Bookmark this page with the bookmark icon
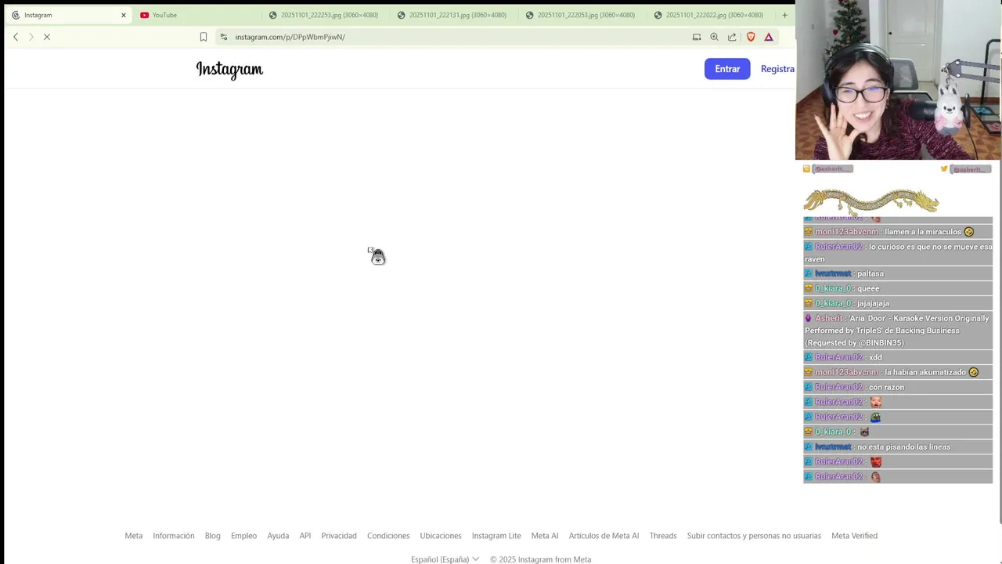1002x564 pixels. [204, 37]
